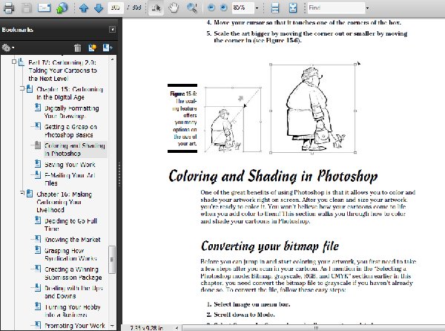Collapse Part IV bookmark tree node
445x331 pixels.
click(x=14, y=62)
